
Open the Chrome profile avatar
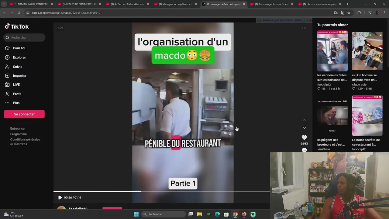[x=377, y=13]
